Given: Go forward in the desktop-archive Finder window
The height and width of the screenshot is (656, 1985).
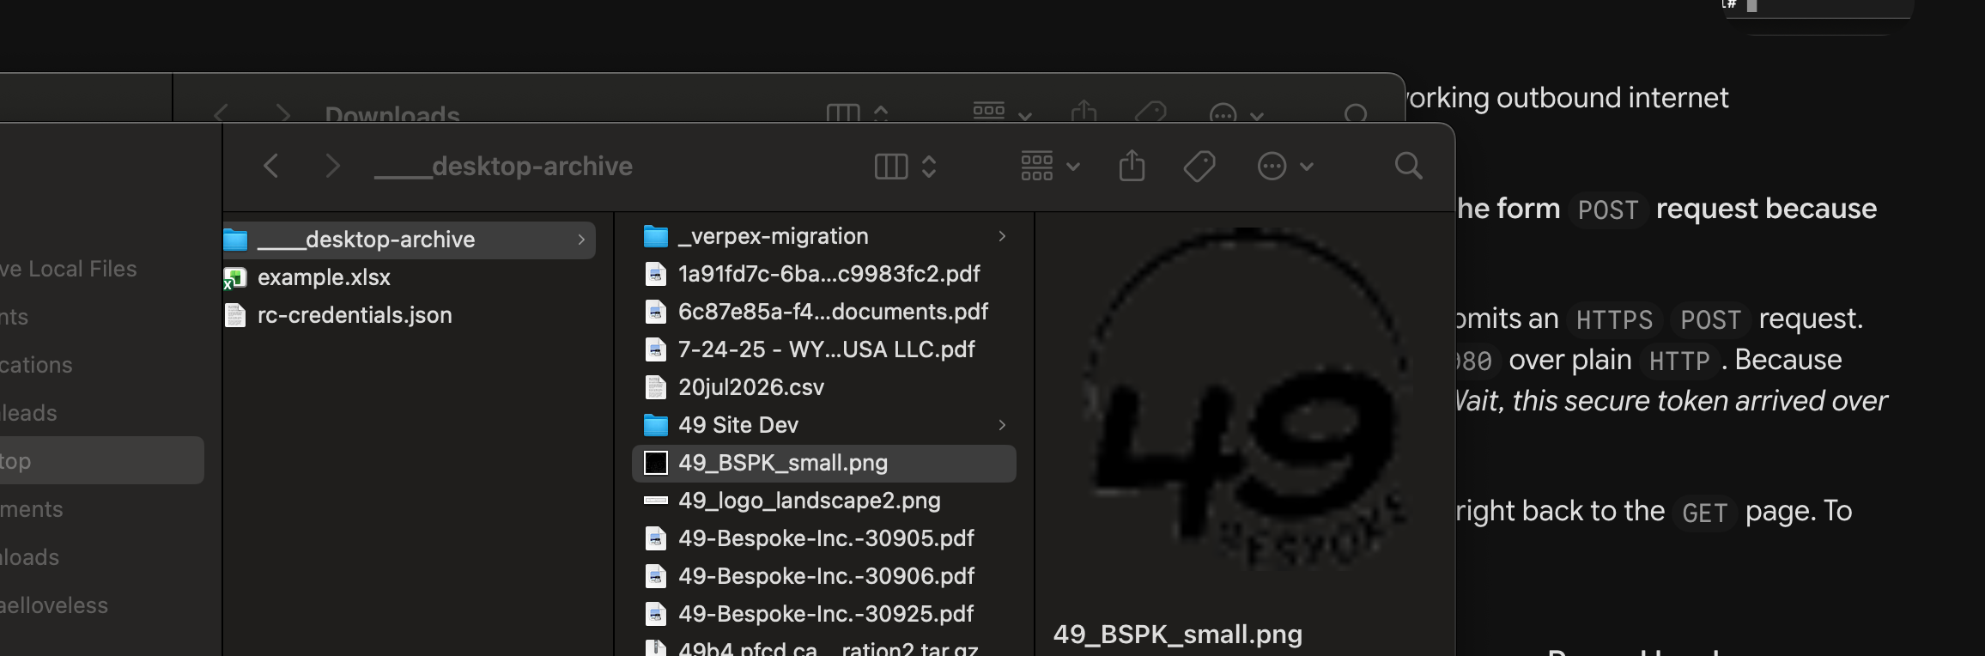Looking at the screenshot, I should coord(332,166).
